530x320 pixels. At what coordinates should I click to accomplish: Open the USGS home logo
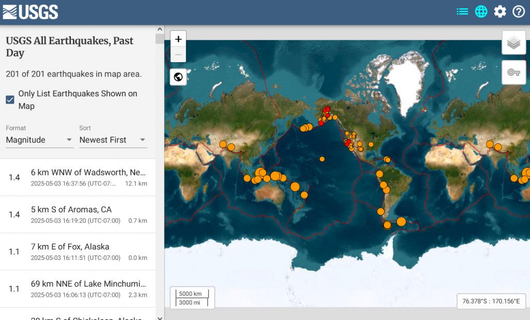point(31,12)
